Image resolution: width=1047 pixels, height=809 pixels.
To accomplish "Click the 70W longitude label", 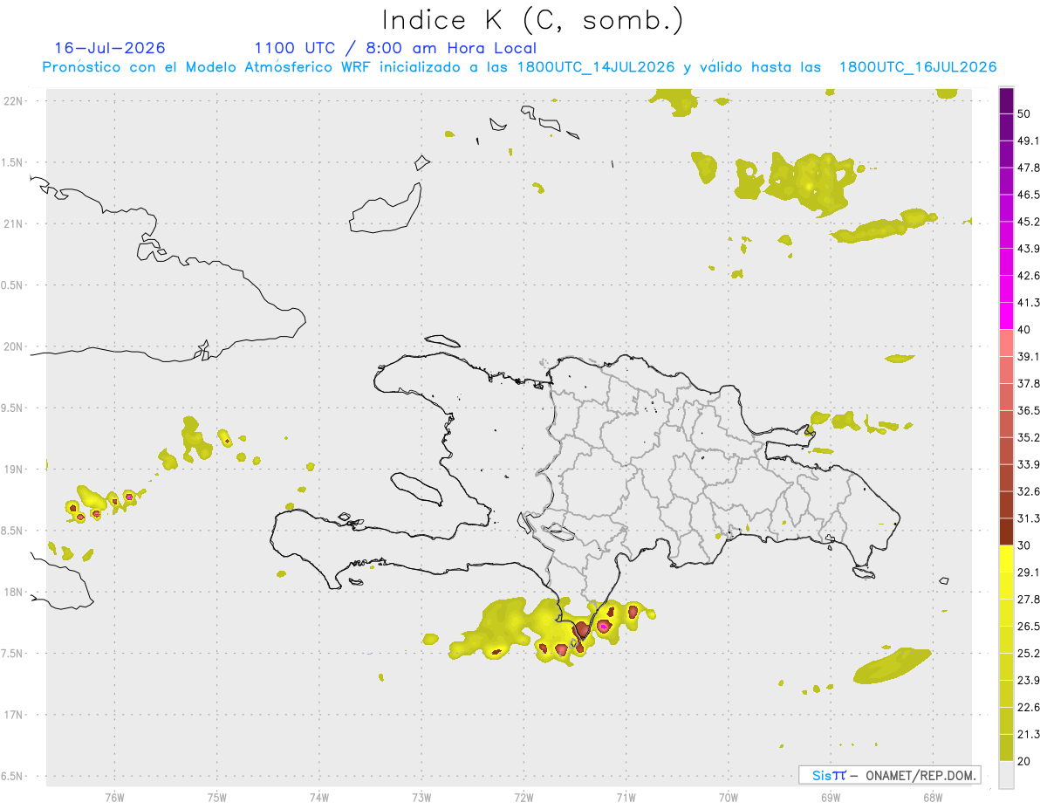I will click(728, 798).
